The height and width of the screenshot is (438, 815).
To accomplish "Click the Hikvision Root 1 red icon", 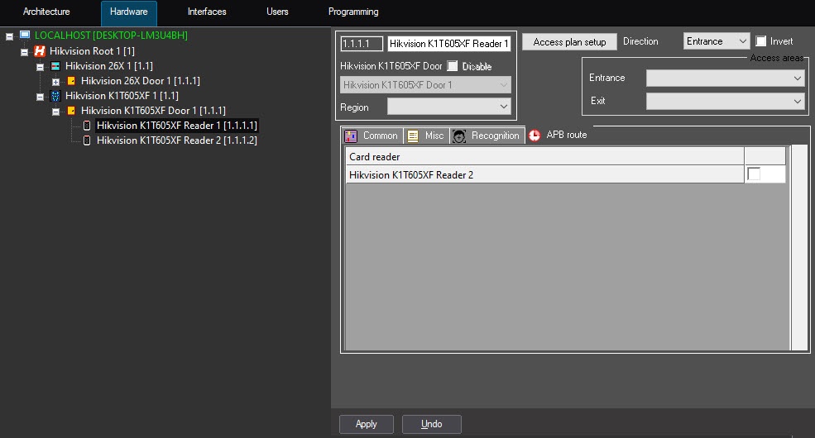I will [x=40, y=51].
